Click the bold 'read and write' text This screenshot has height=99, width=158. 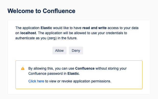[x=94, y=28]
